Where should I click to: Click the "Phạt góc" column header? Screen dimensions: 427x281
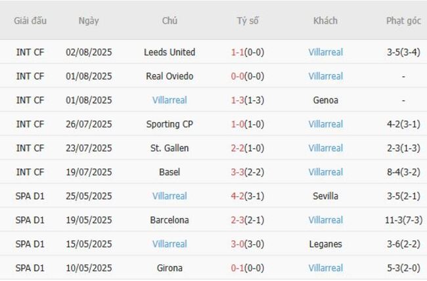(x=403, y=20)
